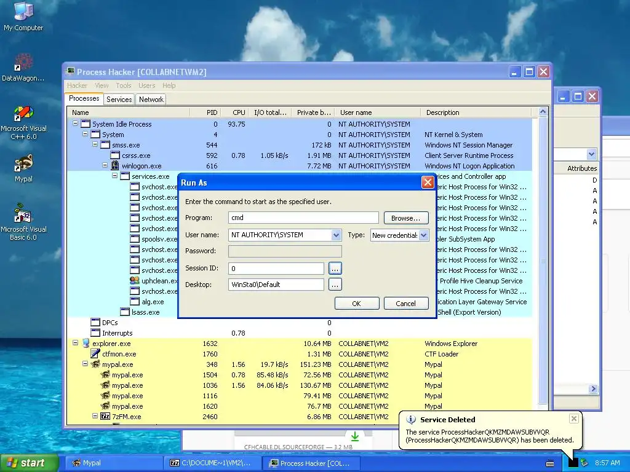This screenshot has height=472, width=630.
Task: Select lsass.exe process icon
Action: (125, 312)
